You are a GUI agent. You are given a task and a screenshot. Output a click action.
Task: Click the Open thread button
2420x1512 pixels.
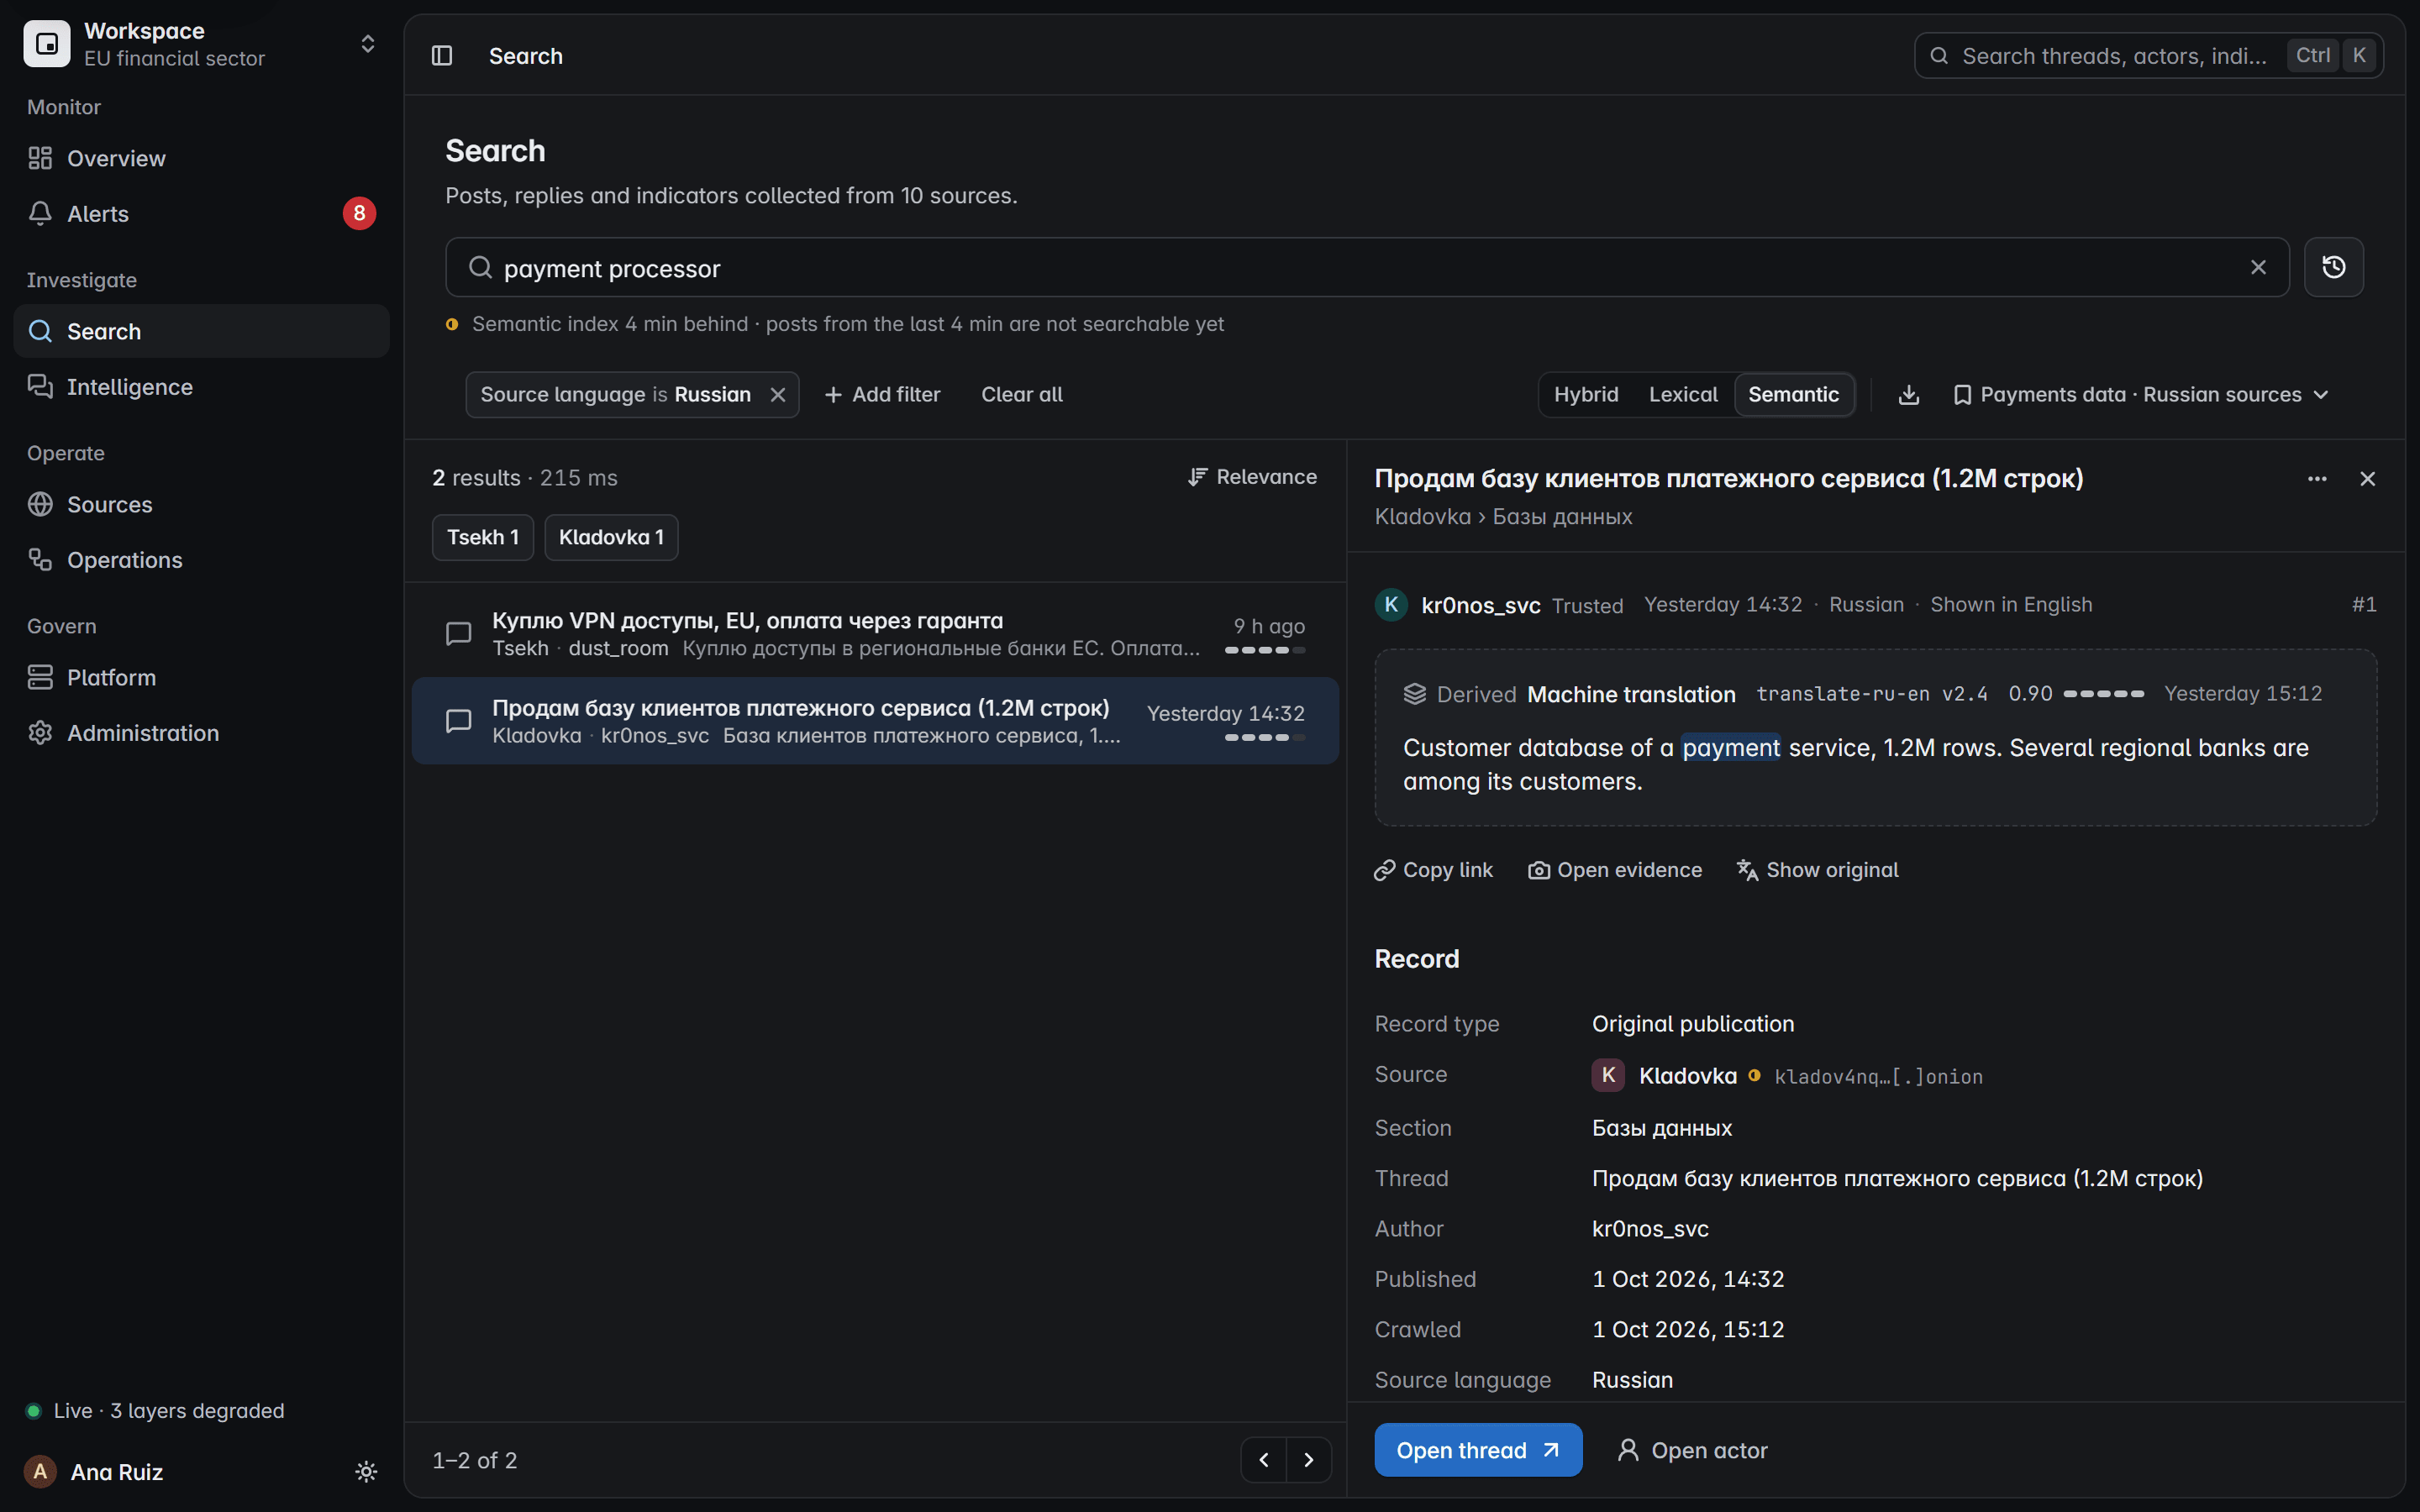tap(1478, 1450)
